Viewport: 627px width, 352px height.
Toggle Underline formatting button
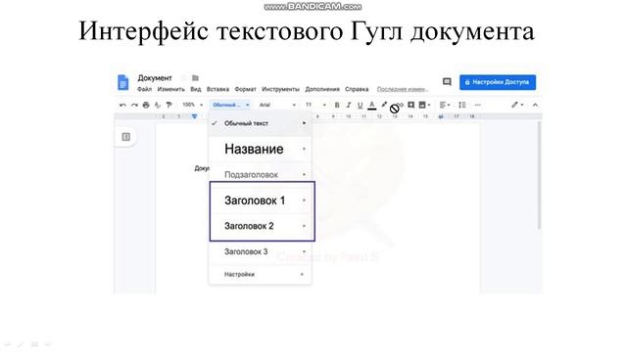point(360,105)
